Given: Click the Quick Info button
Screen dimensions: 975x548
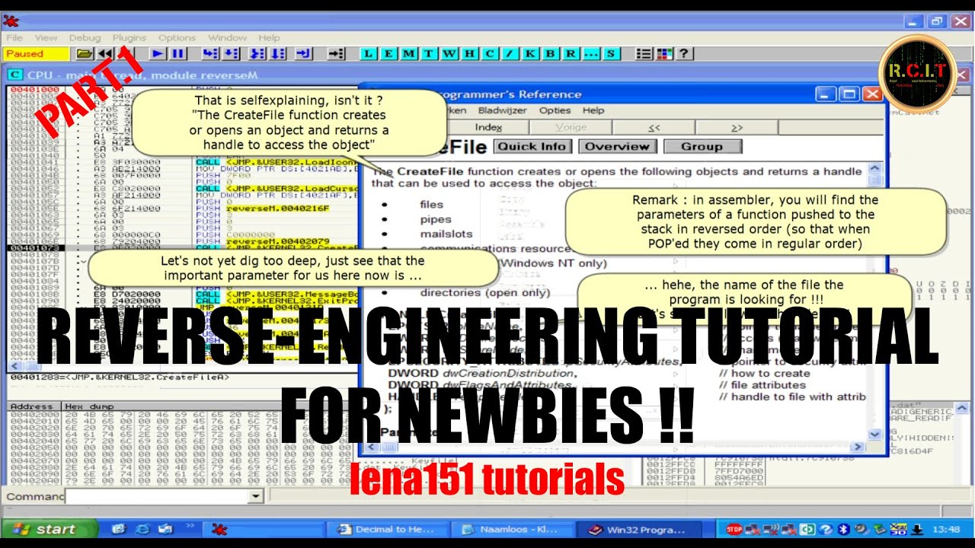Looking at the screenshot, I should tap(532, 146).
